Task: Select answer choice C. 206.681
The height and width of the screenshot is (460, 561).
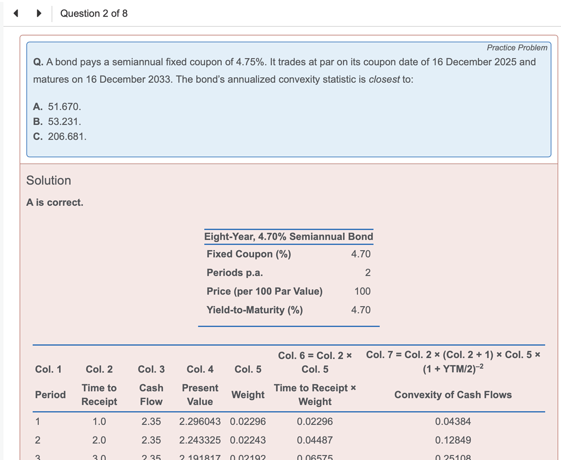Action: pos(62,136)
